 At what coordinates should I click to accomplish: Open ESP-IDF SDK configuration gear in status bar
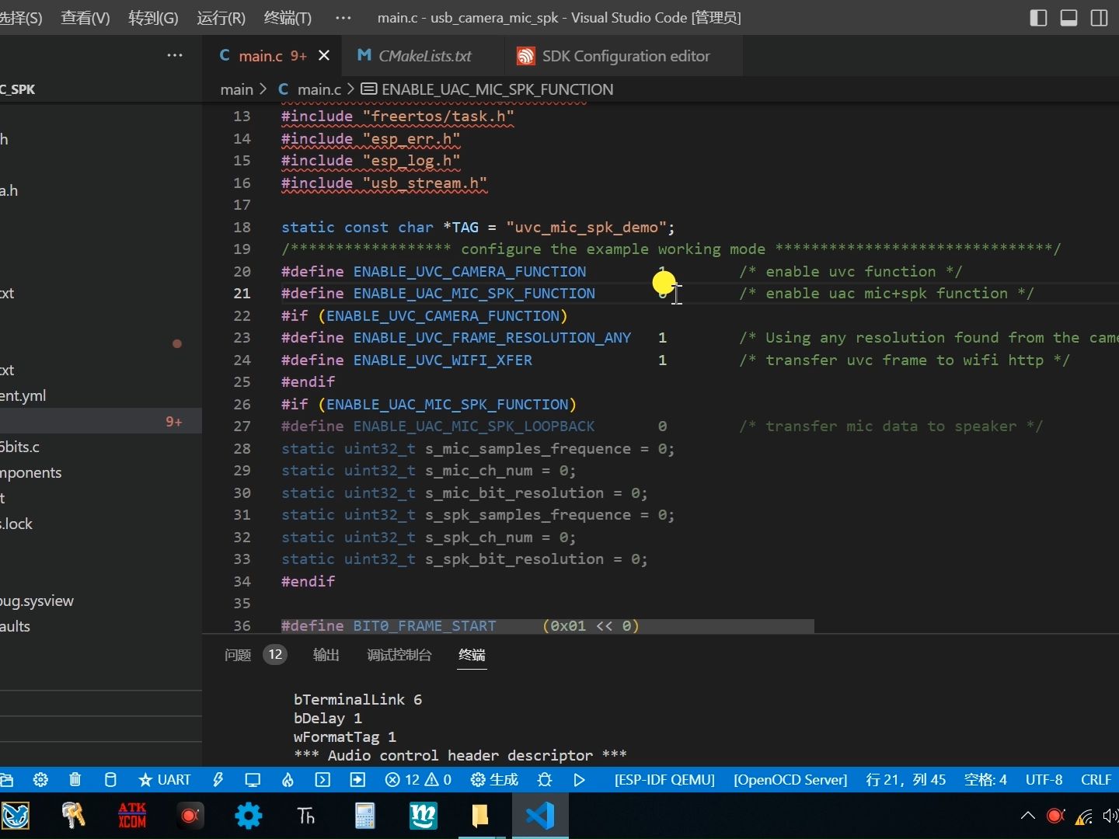point(40,779)
